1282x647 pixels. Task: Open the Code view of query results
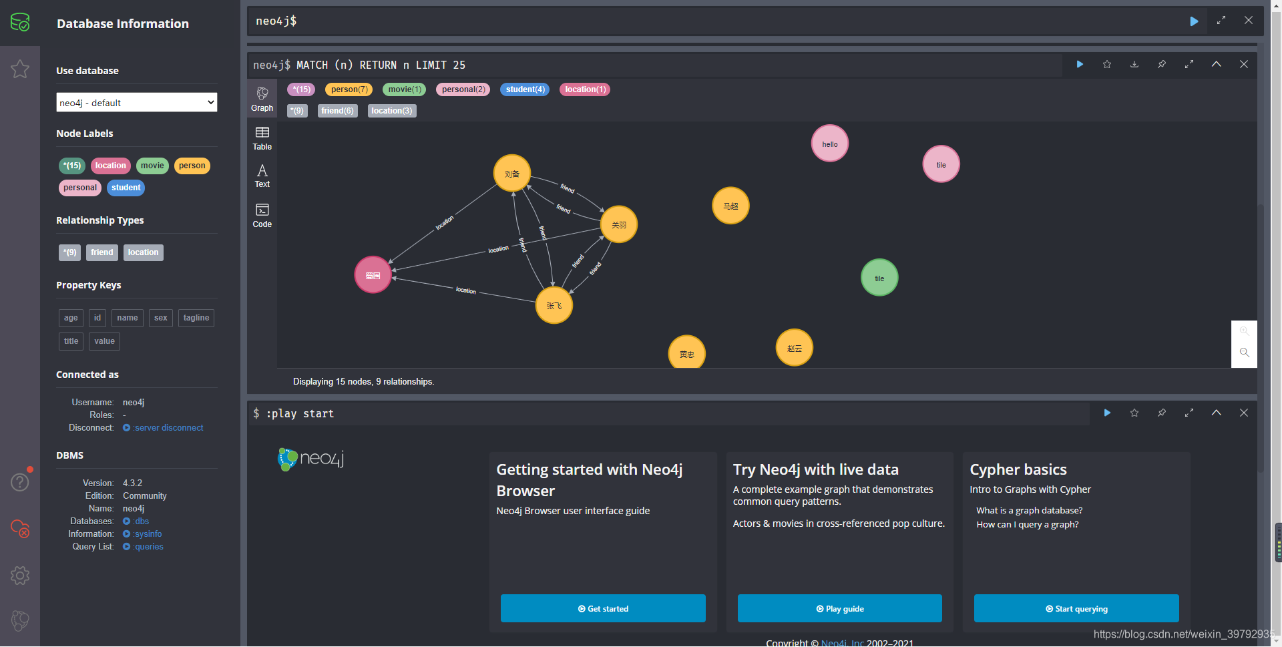262,215
